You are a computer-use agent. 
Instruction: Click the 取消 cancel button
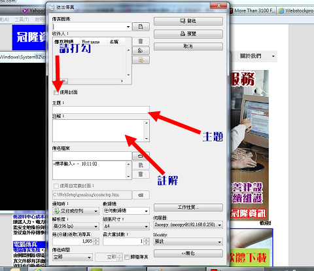pos(188,46)
